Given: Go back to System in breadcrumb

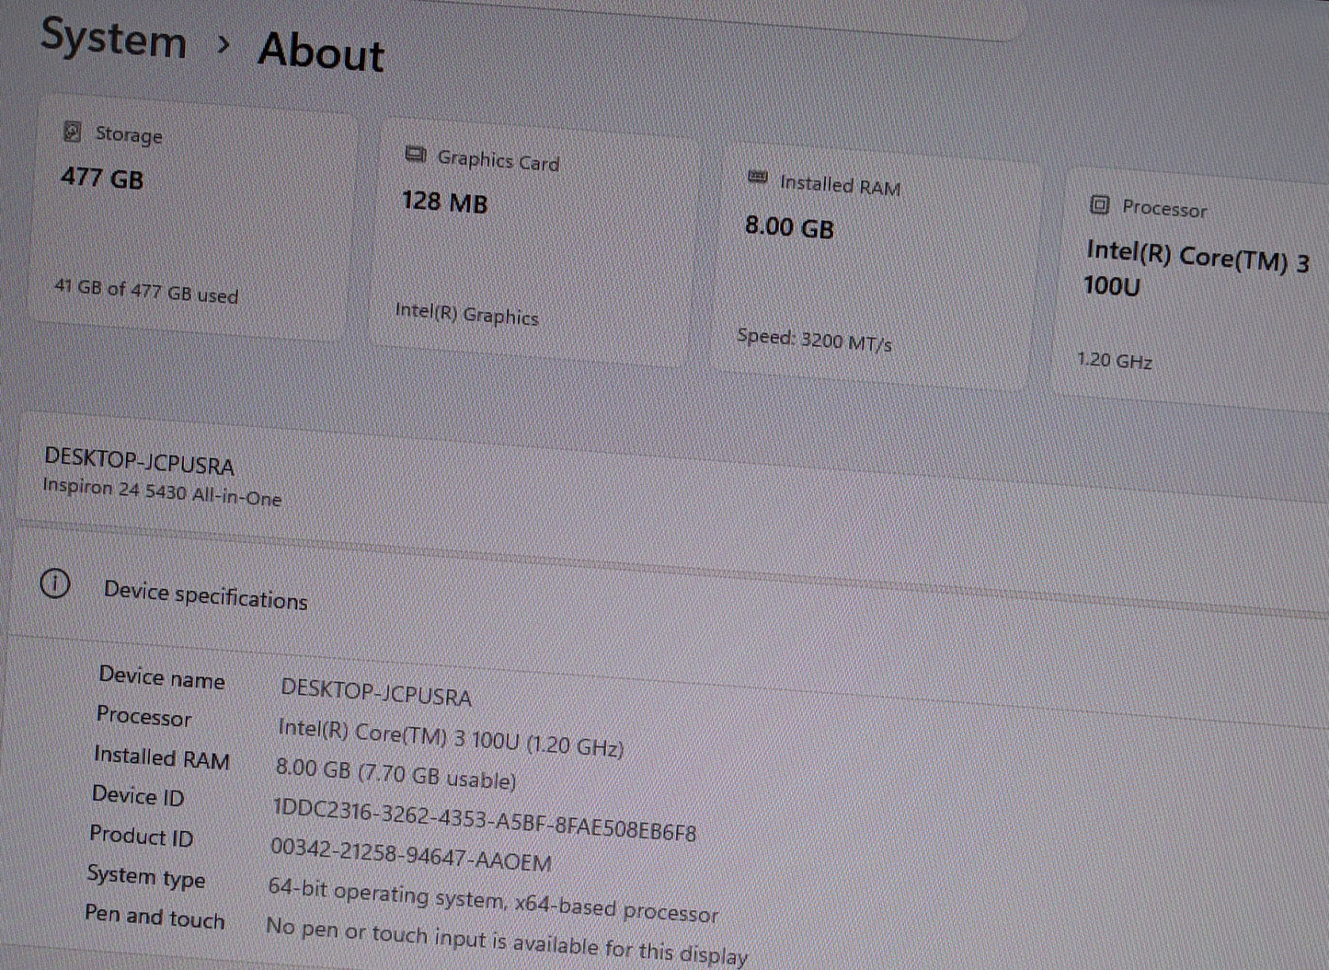Looking at the screenshot, I should click(114, 40).
